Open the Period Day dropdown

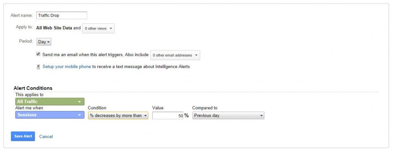coord(44,42)
